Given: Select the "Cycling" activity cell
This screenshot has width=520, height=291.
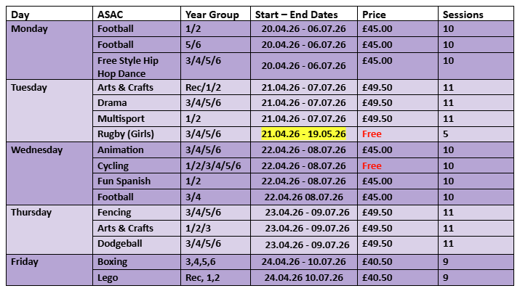Looking at the screenshot, I should pyautogui.click(x=113, y=165).
